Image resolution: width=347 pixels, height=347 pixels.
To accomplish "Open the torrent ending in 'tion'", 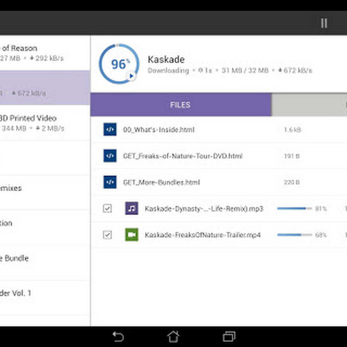I will click(x=45, y=227).
